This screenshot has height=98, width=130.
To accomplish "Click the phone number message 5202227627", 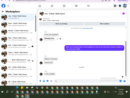I will 49,63.
